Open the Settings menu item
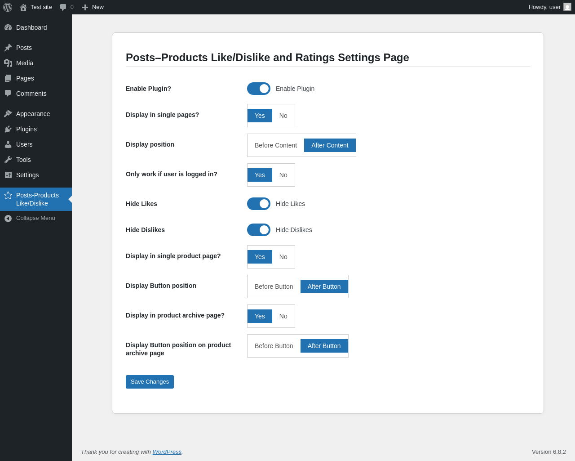The width and height of the screenshot is (575, 461). coord(27,175)
